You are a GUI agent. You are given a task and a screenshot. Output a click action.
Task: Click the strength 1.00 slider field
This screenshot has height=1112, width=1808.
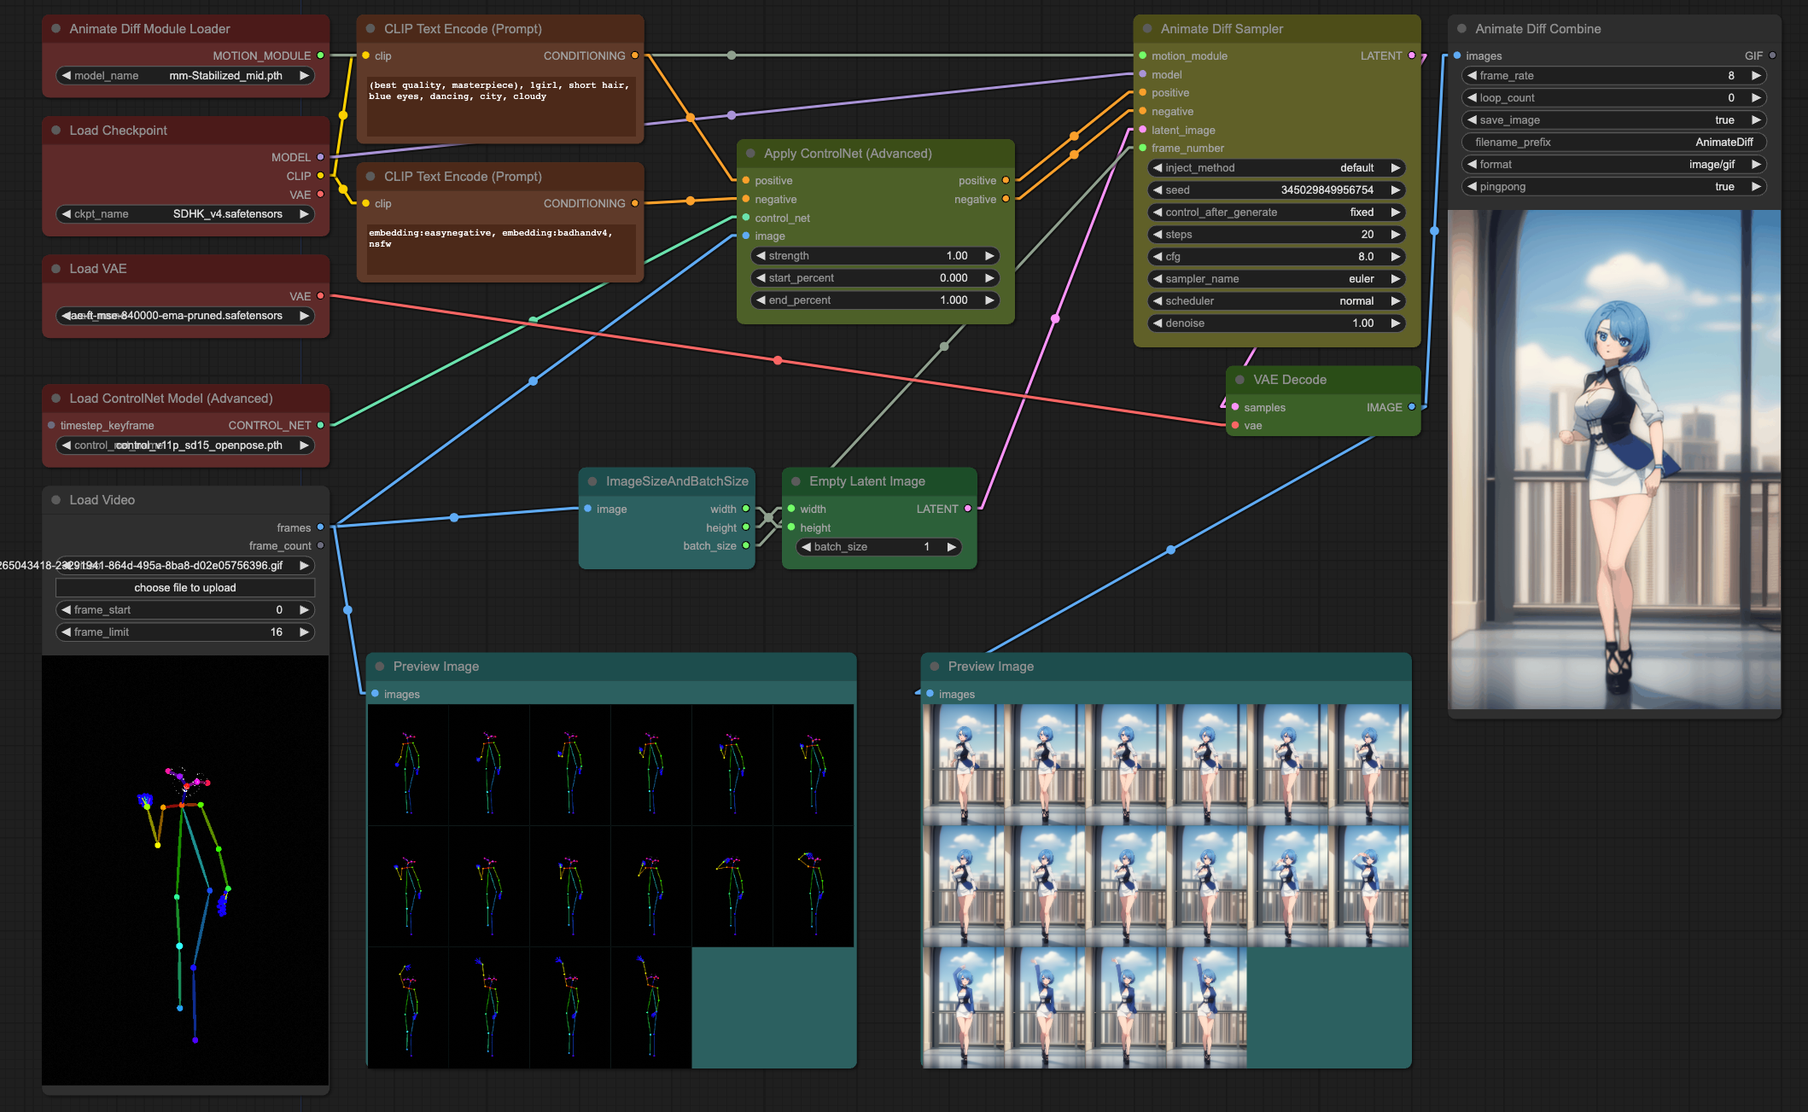point(874,256)
